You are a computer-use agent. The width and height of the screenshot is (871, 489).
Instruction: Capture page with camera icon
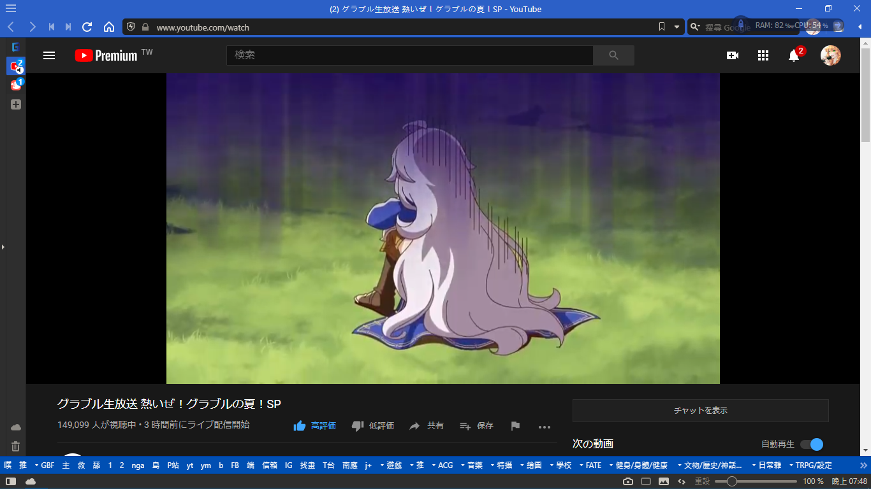(628, 481)
